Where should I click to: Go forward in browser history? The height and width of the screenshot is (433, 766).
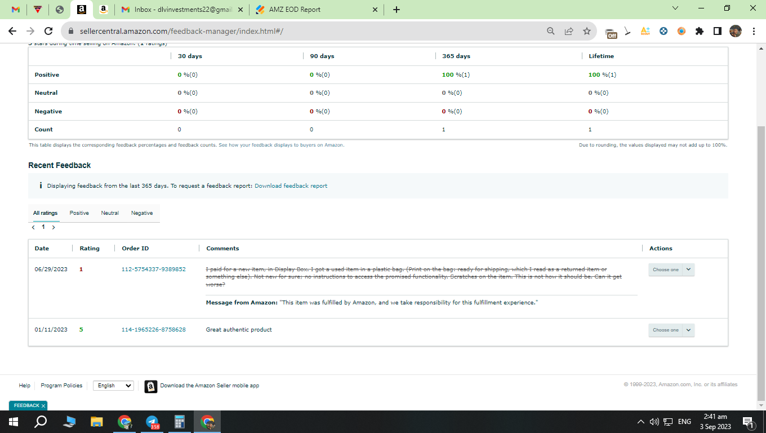point(30,31)
